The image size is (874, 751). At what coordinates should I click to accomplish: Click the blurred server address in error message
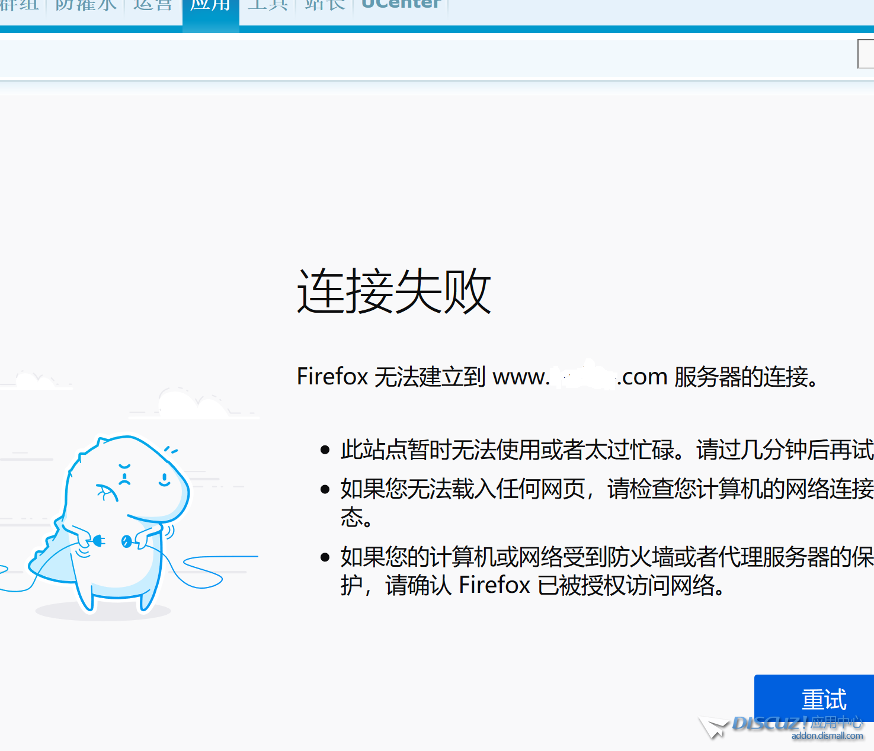(584, 377)
